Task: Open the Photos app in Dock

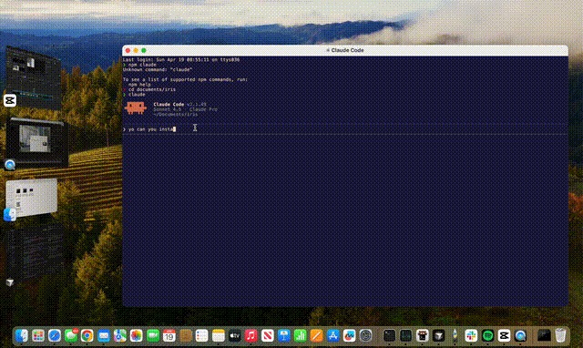Action: pos(136,336)
